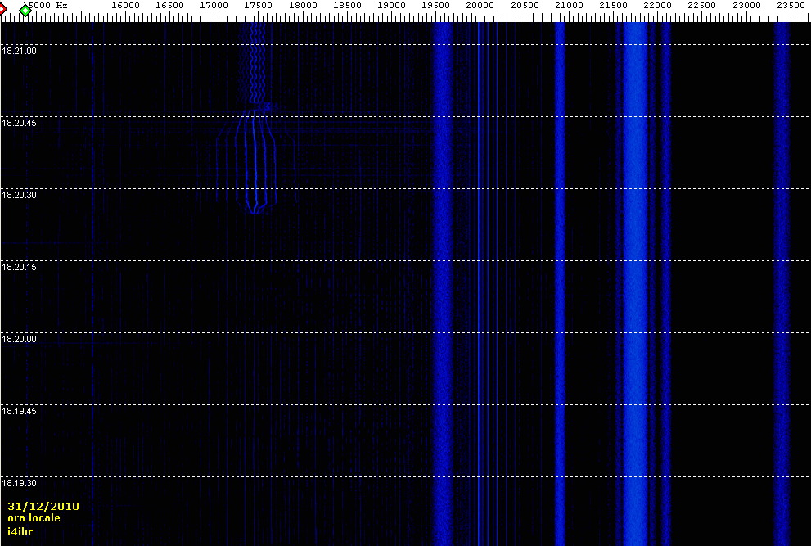Click the 17000 frequency scale label

pos(214,5)
